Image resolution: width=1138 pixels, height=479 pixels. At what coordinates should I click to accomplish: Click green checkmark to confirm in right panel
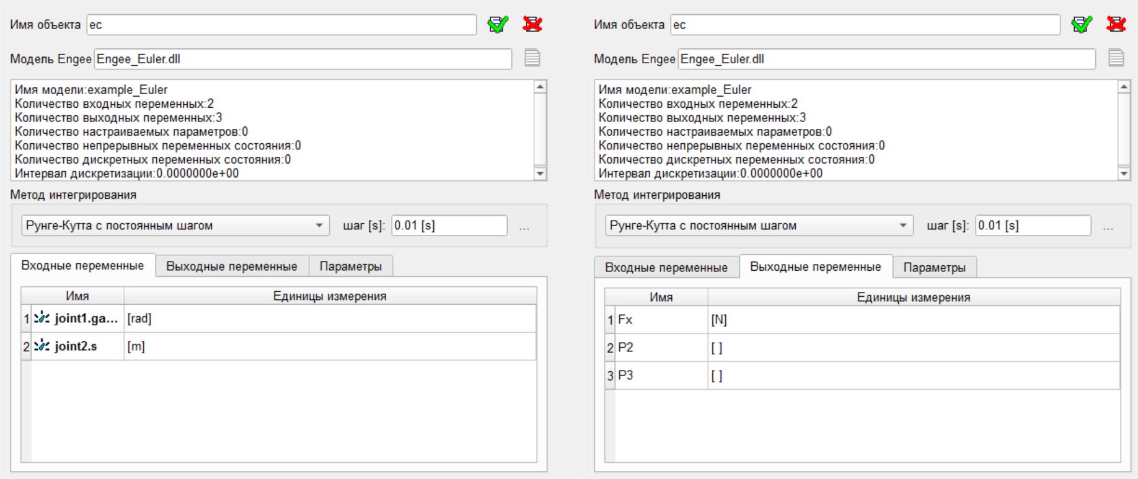click(1082, 24)
